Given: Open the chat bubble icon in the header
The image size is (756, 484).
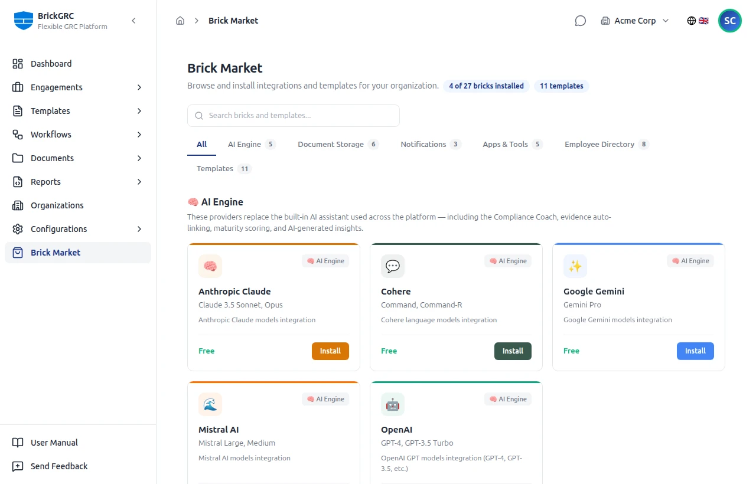Looking at the screenshot, I should point(580,20).
